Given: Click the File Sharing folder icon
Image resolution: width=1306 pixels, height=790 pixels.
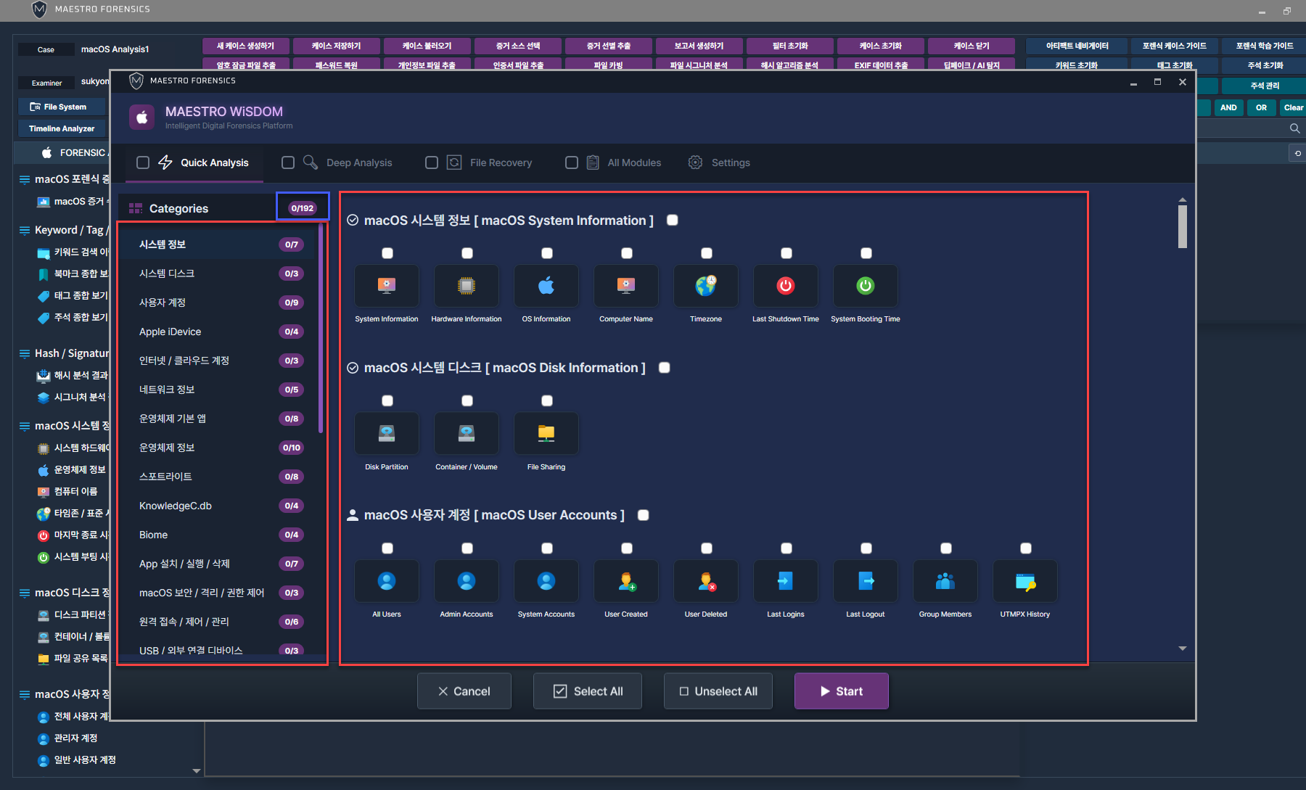Looking at the screenshot, I should click(546, 434).
